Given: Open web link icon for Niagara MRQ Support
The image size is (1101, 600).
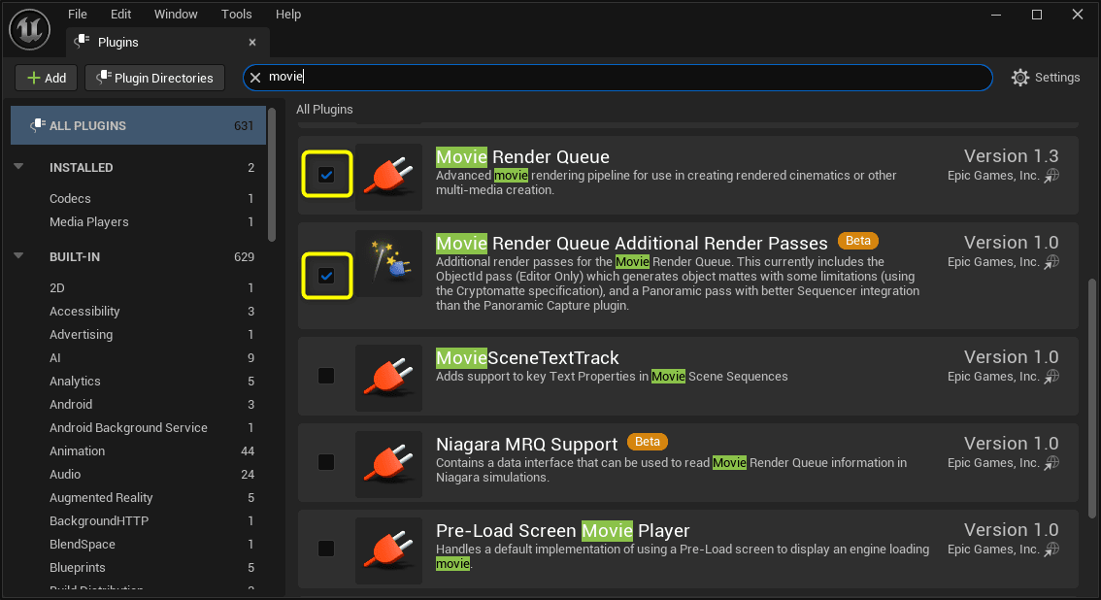Looking at the screenshot, I should click(1051, 462).
